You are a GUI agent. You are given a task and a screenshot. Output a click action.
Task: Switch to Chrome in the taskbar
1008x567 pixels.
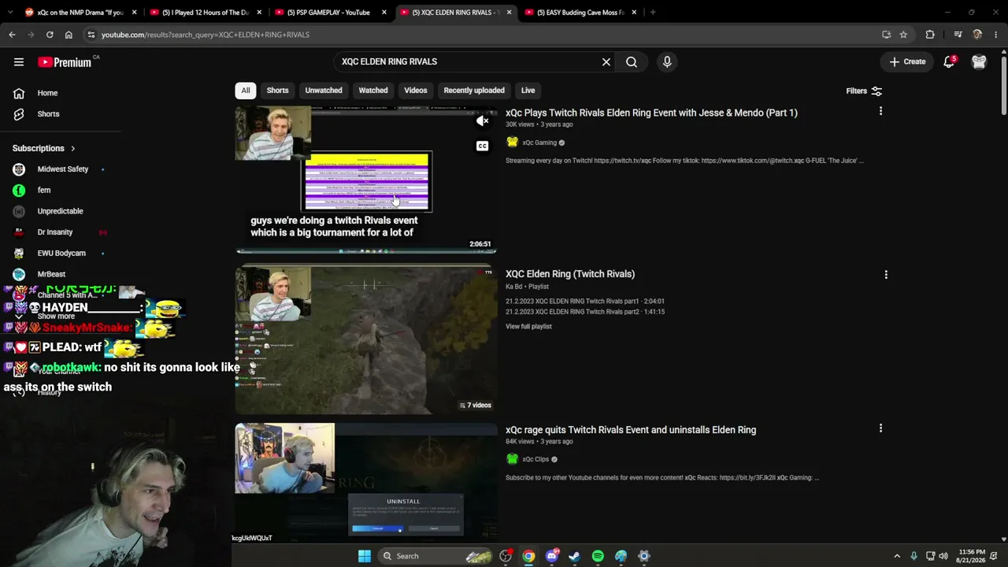(x=528, y=556)
